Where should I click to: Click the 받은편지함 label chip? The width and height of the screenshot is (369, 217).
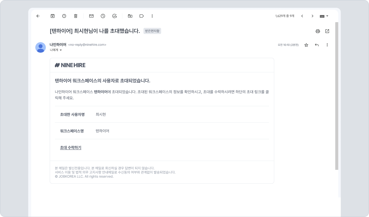click(152, 31)
